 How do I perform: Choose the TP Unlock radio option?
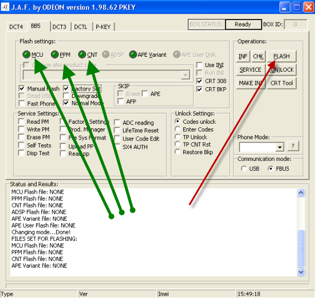point(178,137)
